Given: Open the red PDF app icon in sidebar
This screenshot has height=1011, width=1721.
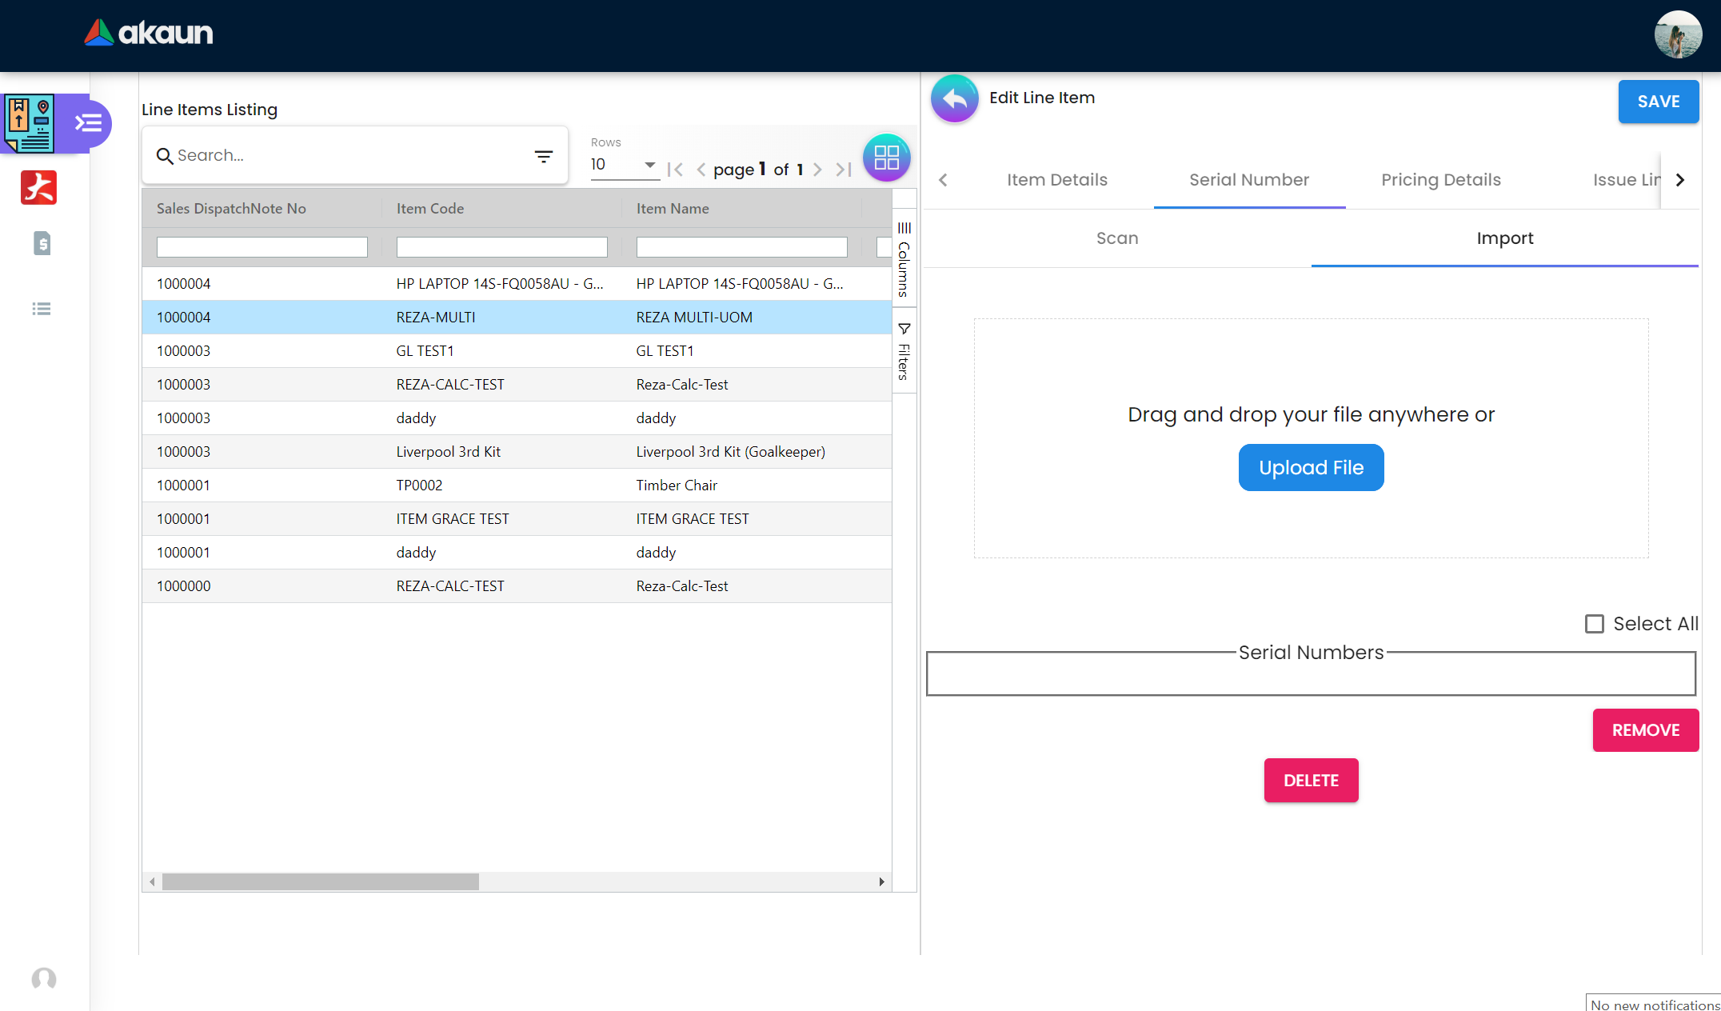Looking at the screenshot, I should 38,188.
